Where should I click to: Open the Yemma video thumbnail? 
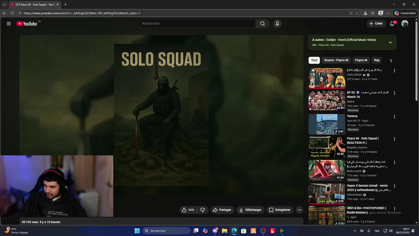[327, 124]
